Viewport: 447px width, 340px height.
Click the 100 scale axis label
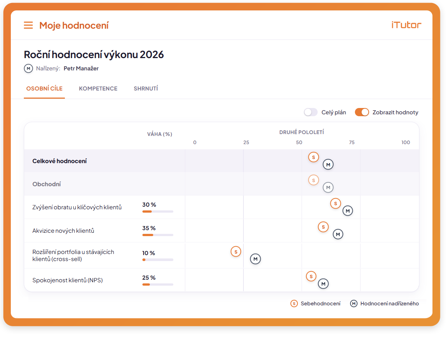[406, 143]
